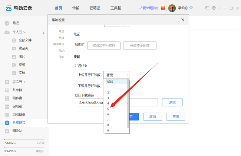Open the settings gear icon in title bar
Image resolution: width=241 pixels, height=156 pixels.
214,8
